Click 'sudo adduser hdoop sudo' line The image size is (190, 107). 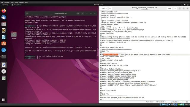tap(112, 60)
